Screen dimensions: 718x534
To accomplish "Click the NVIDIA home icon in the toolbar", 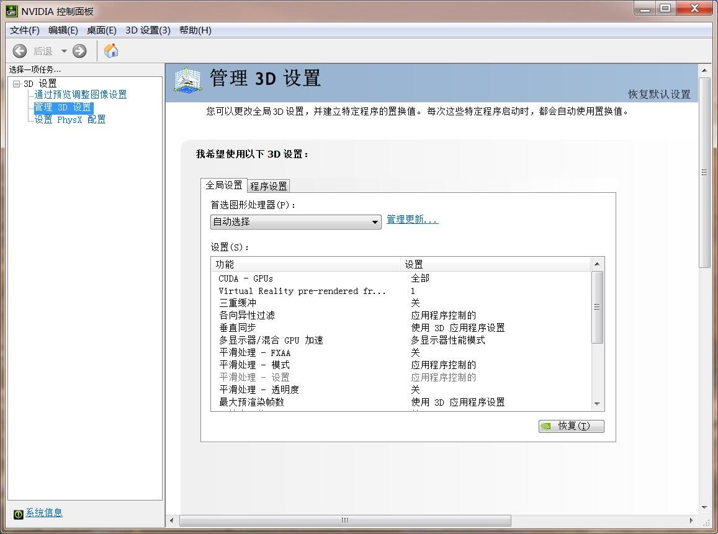I will [x=111, y=51].
